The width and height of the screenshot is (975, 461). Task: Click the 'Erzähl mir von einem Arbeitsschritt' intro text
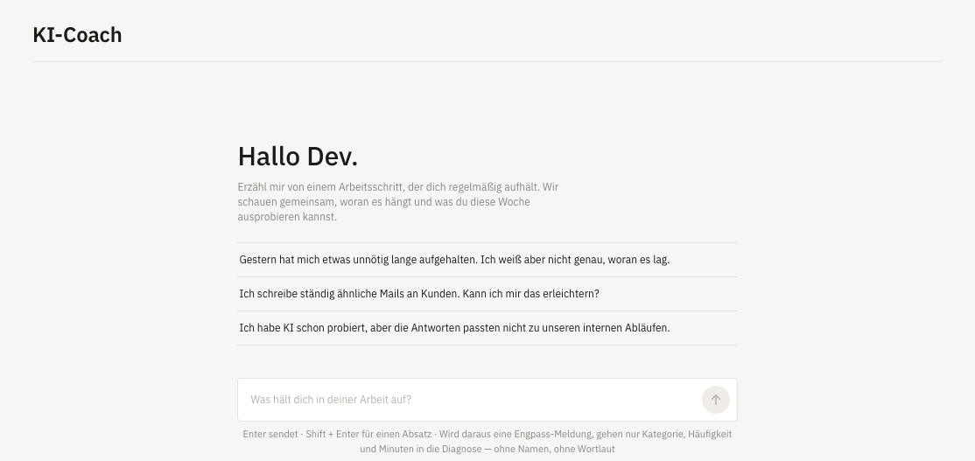pos(398,202)
